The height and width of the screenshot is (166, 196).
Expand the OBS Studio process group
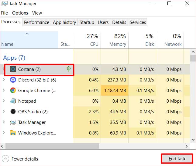(4, 111)
